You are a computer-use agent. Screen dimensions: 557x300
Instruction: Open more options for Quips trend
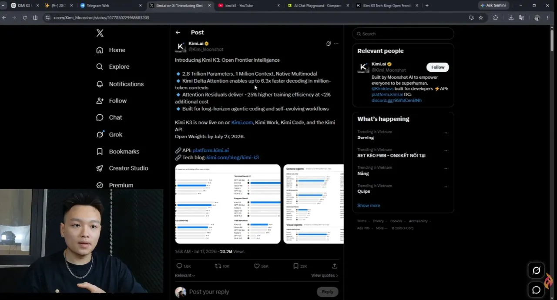446,187
